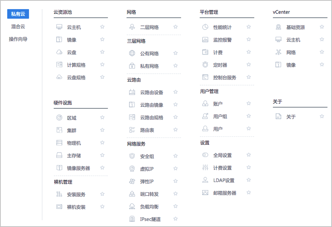
Task: Go to the 弹性IP page
Action: point(147,181)
